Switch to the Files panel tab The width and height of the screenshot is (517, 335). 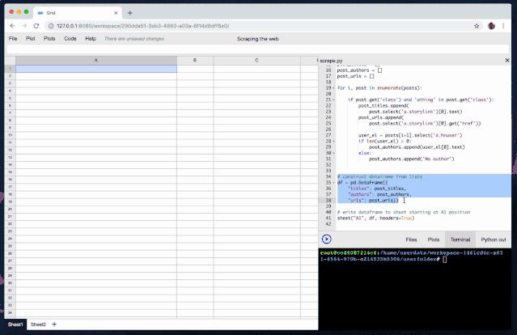coord(411,240)
